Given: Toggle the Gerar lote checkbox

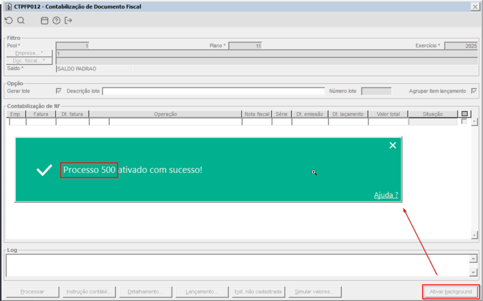Looking at the screenshot, I should click(x=59, y=91).
